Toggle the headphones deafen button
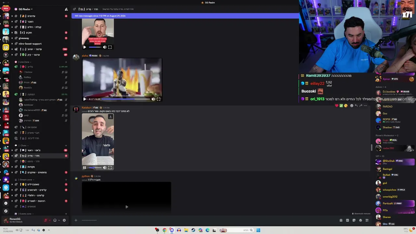 [55, 220]
